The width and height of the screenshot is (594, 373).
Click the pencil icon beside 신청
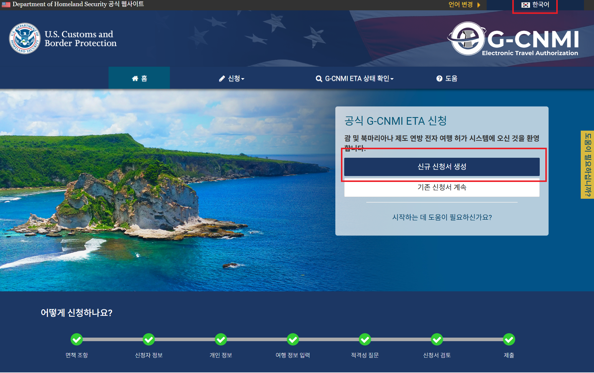(x=222, y=79)
